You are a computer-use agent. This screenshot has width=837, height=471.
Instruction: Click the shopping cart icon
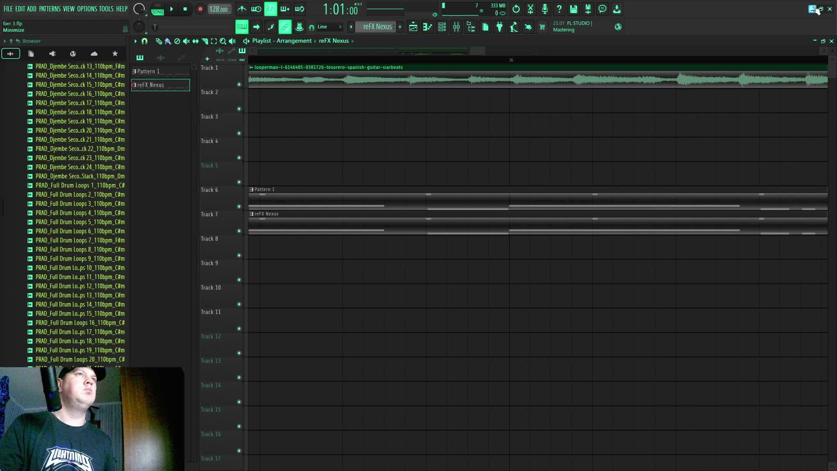[x=542, y=27]
